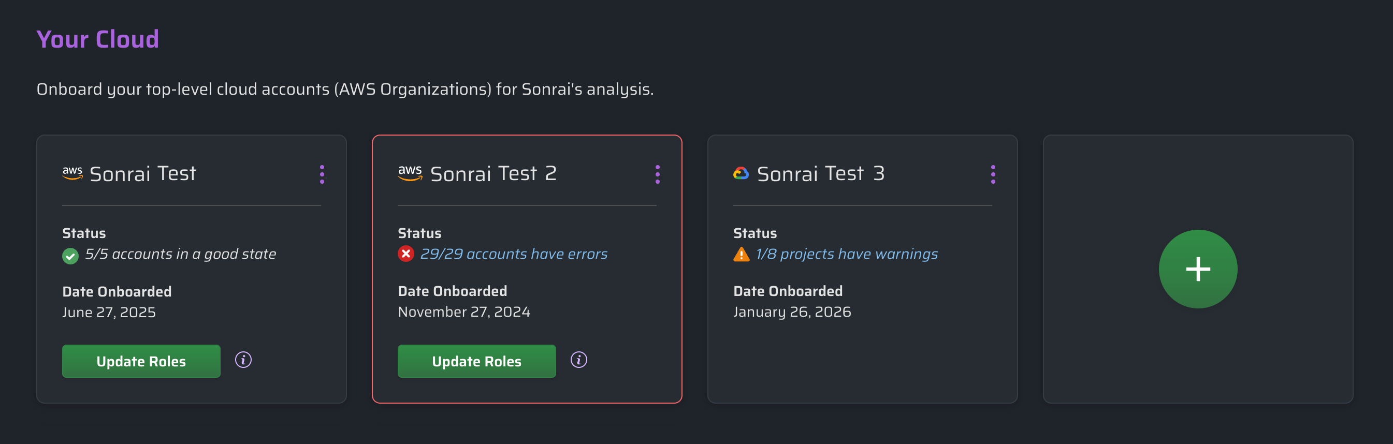
Task: Add a new cloud with the plus button
Action: (1197, 269)
